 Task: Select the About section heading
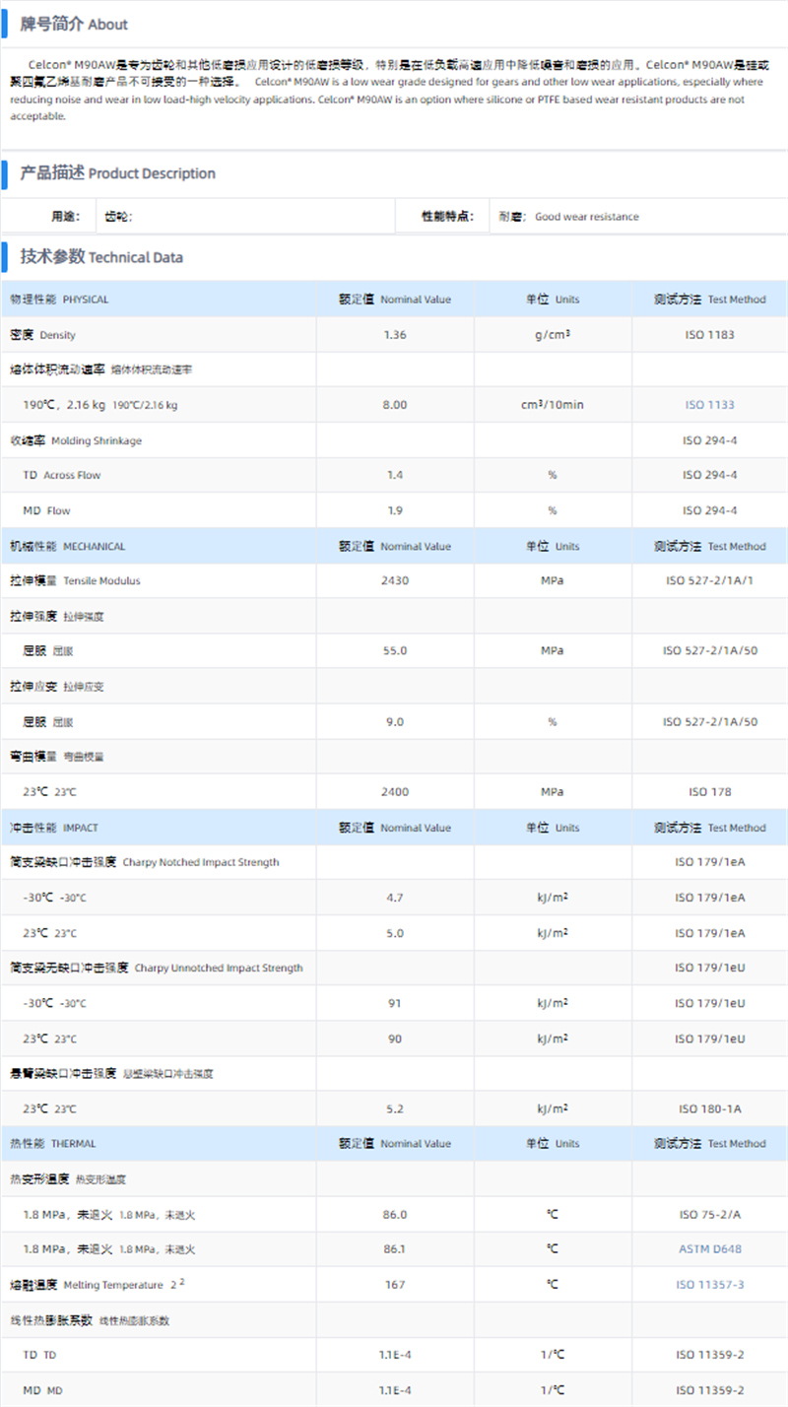[x=74, y=25]
